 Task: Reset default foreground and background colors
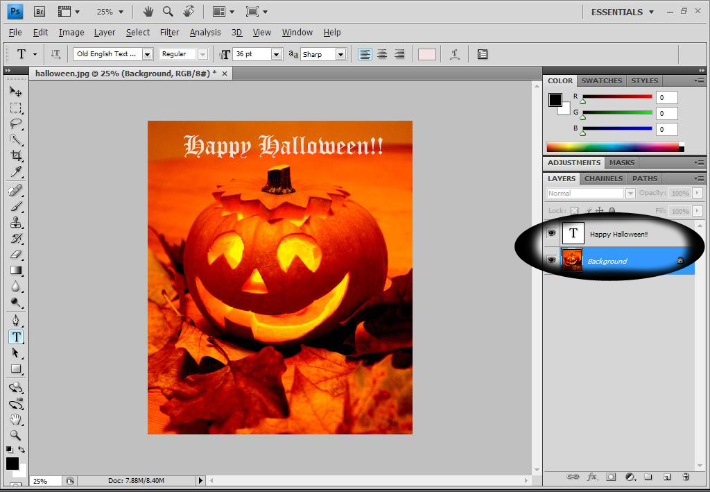click(x=10, y=450)
